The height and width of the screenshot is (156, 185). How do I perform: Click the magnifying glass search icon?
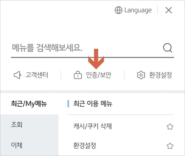168,48
